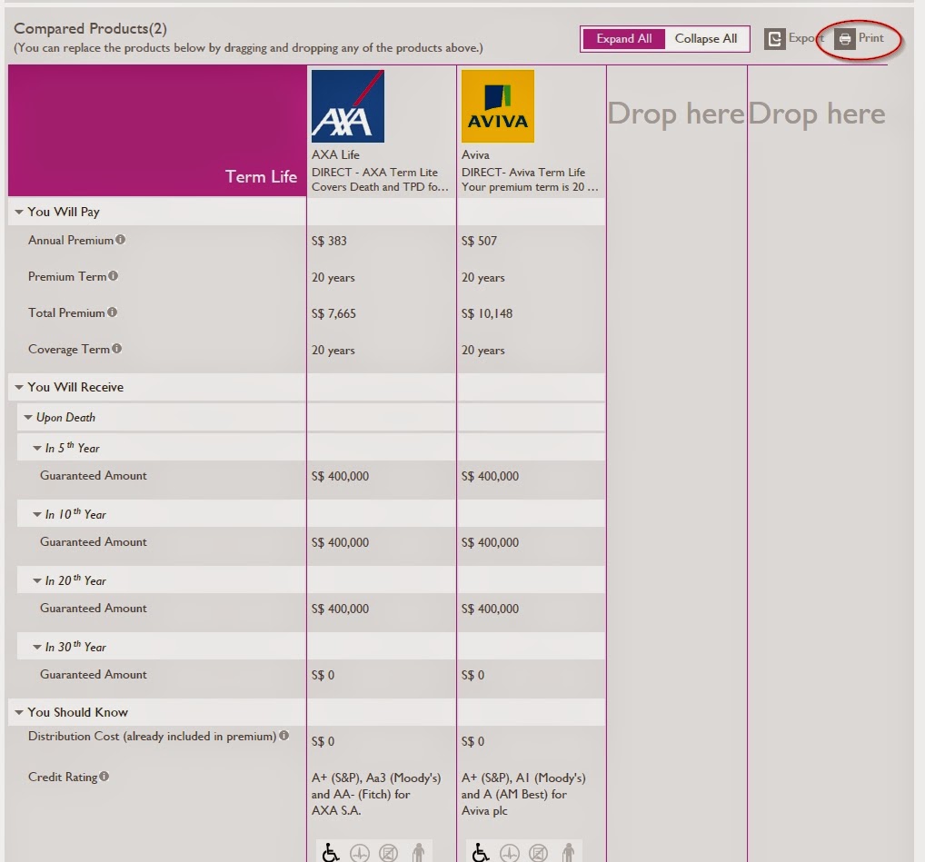The height and width of the screenshot is (862, 925).
Task: Open info icon beside Credit Rating
Action: pyautogui.click(x=104, y=776)
